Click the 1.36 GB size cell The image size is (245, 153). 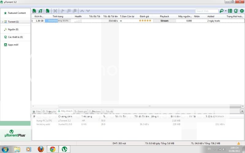(40, 21)
